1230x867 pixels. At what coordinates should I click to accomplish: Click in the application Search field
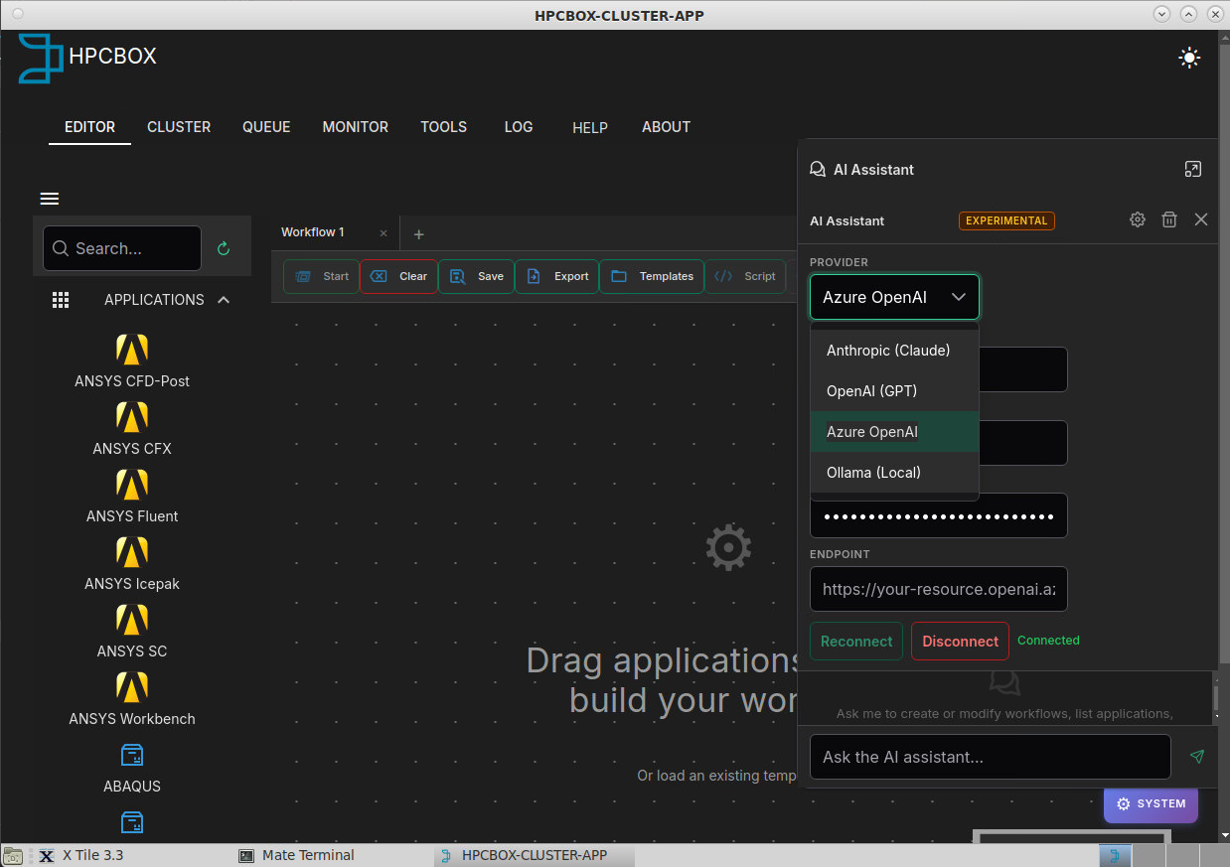[x=122, y=248]
